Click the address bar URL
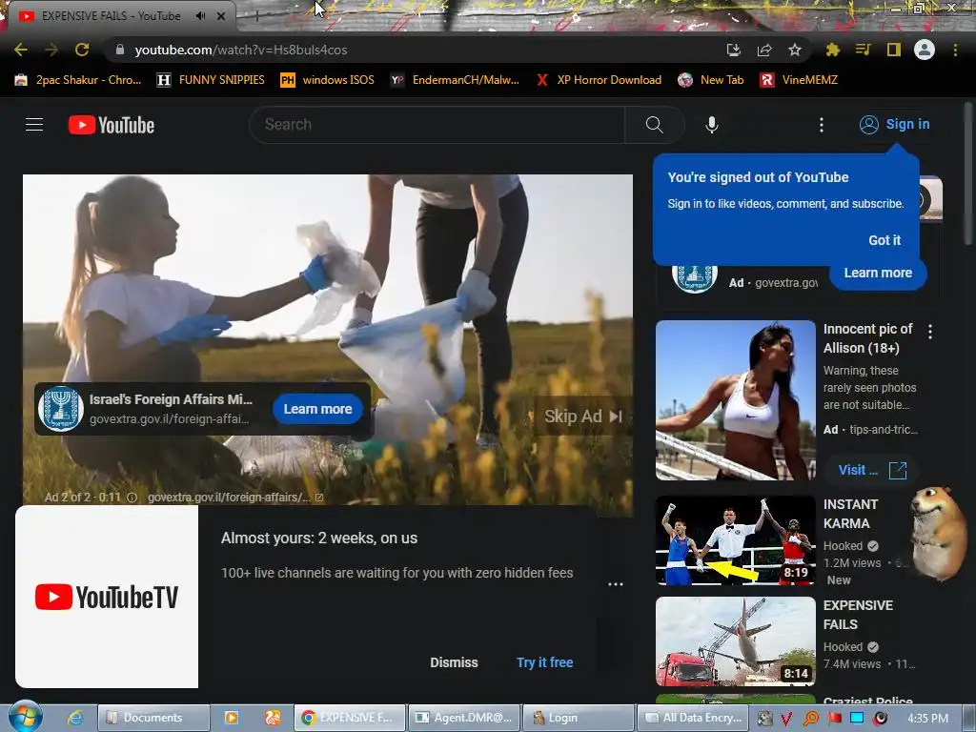 pyautogui.click(x=241, y=50)
